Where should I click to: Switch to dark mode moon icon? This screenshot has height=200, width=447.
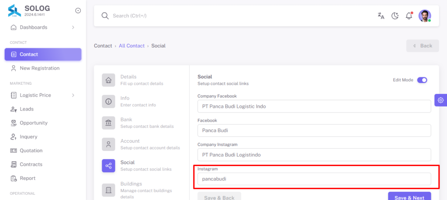pos(395,16)
